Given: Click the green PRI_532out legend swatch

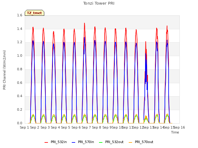Looking at the screenshot, I should [x=101, y=142].
